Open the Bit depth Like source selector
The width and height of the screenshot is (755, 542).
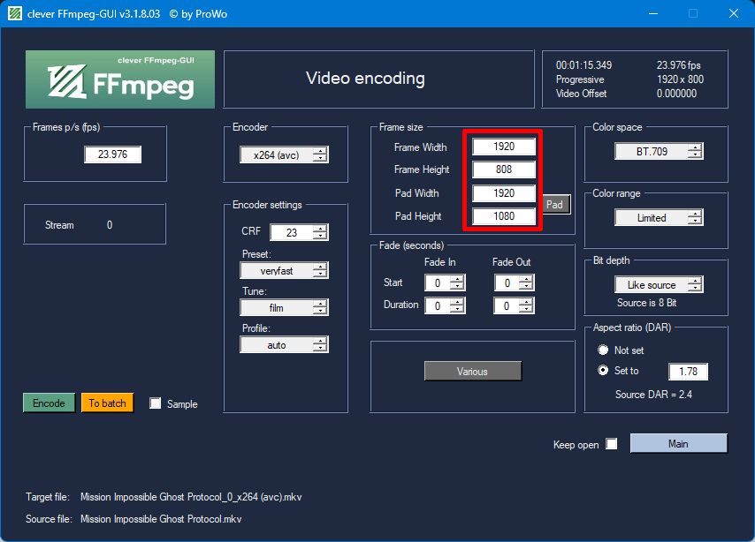[x=659, y=285]
